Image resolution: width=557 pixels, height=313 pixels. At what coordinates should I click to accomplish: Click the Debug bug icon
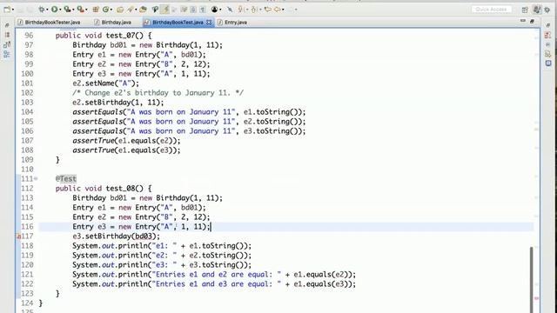42,10
